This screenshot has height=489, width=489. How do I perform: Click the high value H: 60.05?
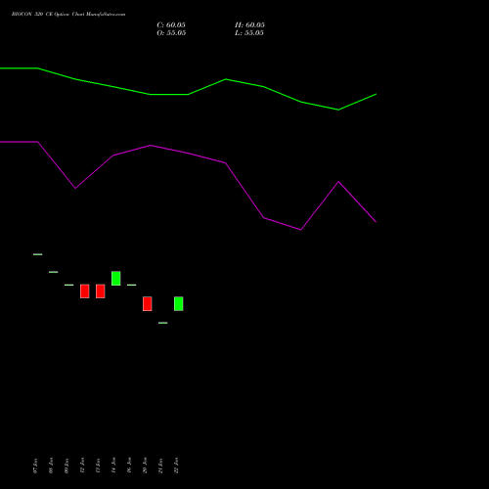click(x=249, y=25)
